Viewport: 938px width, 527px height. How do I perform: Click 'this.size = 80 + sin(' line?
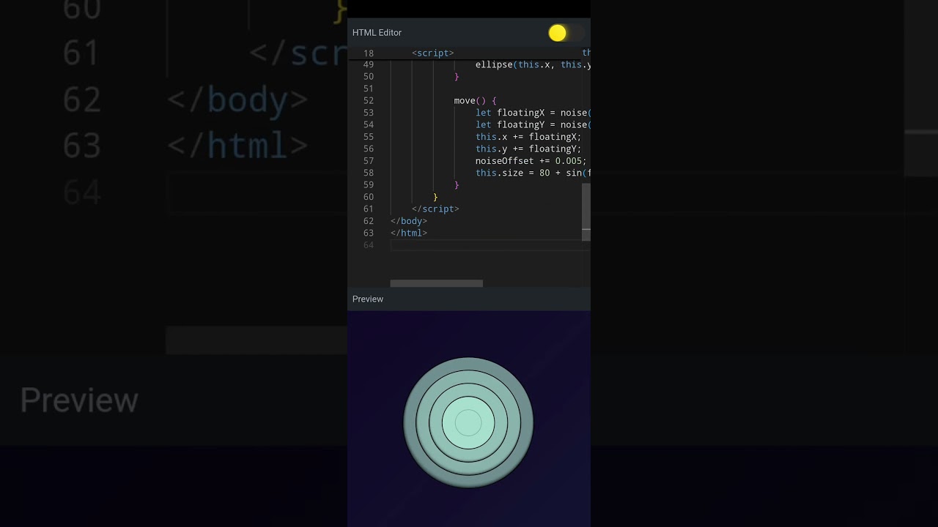click(x=533, y=173)
